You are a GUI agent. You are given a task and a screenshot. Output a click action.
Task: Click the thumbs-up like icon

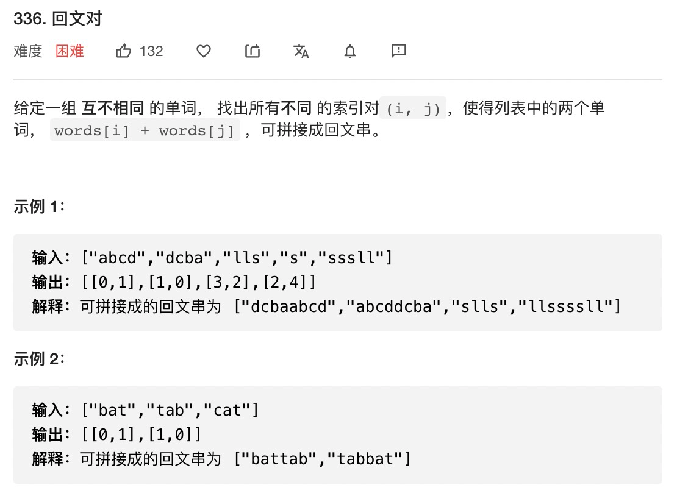coord(123,51)
